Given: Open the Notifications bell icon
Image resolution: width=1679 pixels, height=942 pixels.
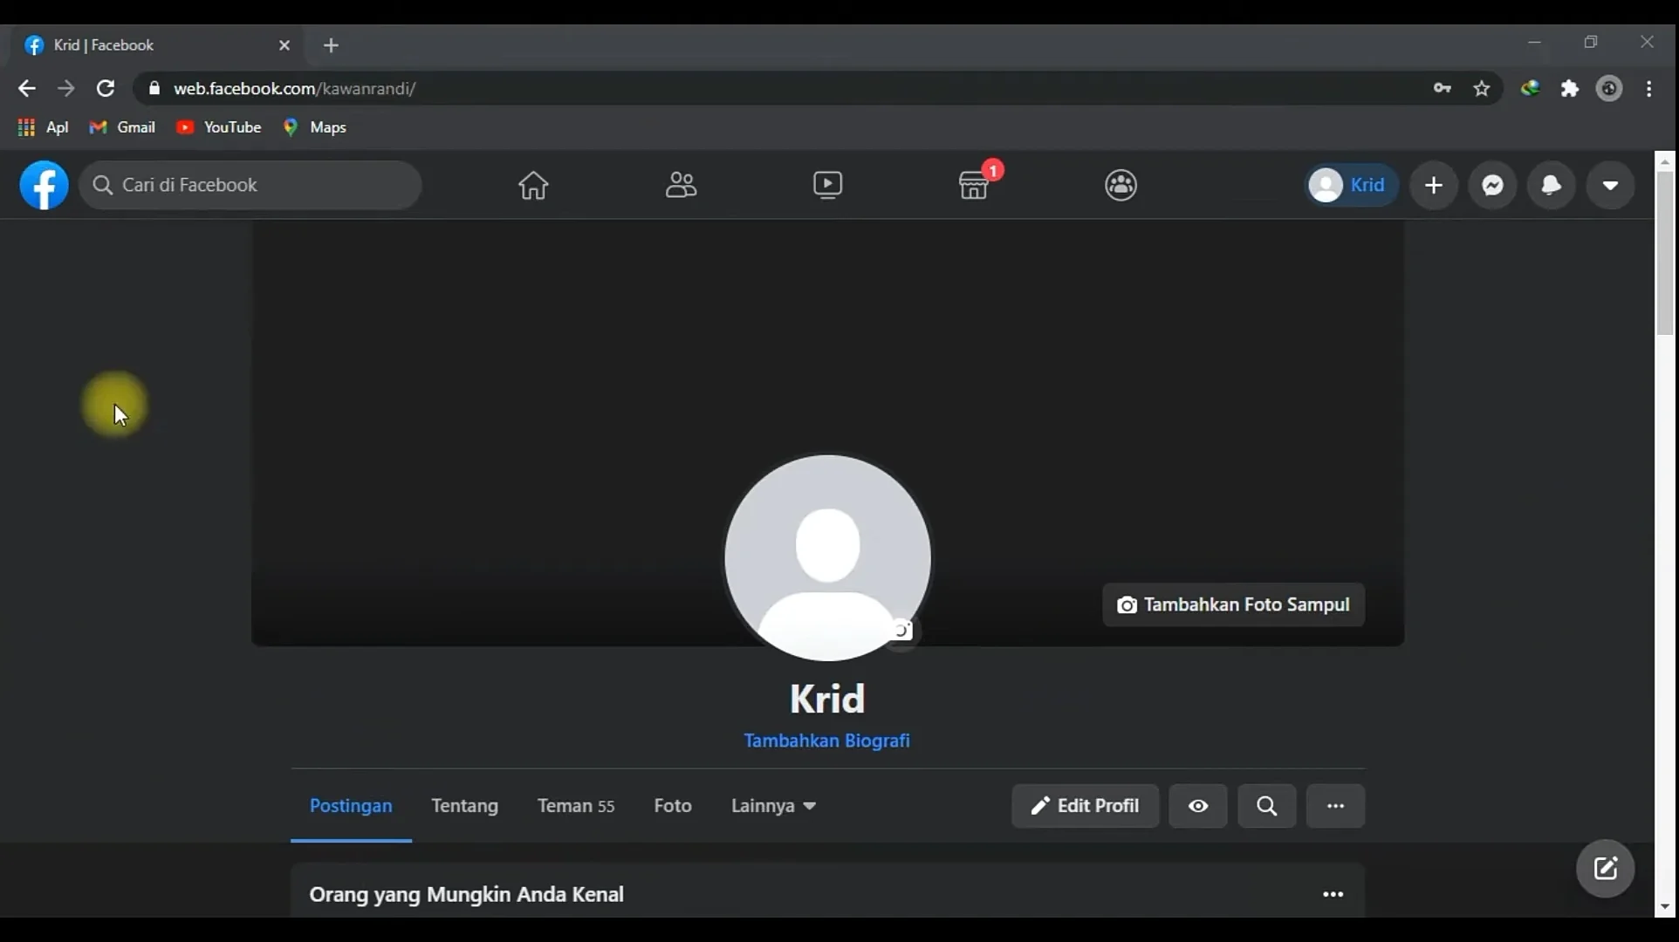Looking at the screenshot, I should coord(1552,185).
